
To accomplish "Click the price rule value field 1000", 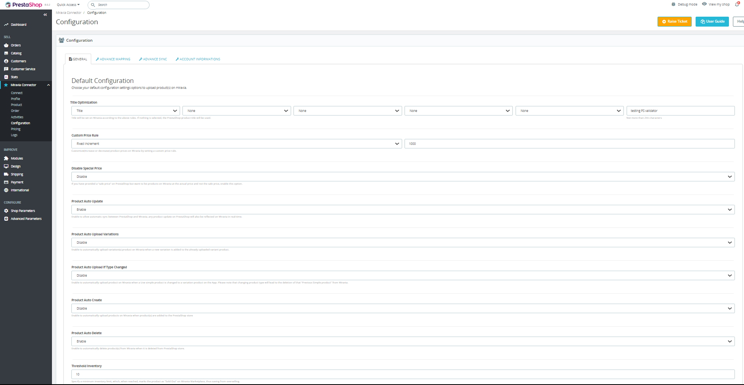I will [570, 144].
